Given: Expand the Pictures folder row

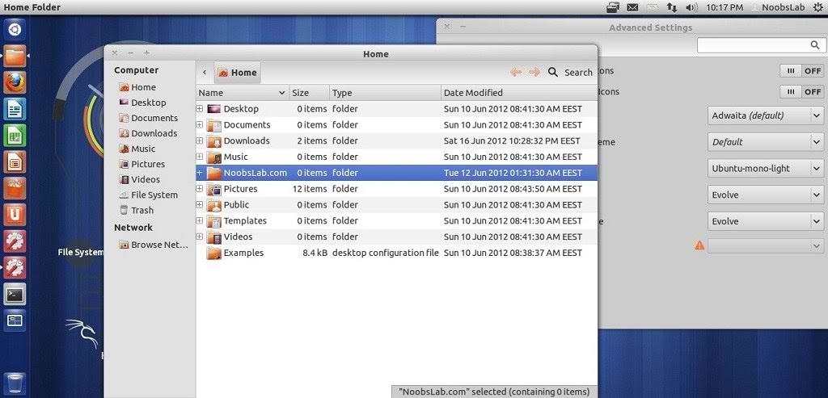Looking at the screenshot, I should (200, 189).
